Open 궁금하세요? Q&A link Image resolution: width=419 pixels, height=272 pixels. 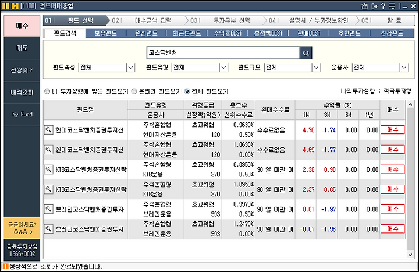click(22, 228)
